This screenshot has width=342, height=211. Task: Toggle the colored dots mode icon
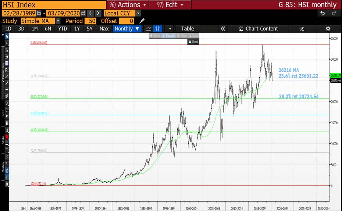coord(7,177)
